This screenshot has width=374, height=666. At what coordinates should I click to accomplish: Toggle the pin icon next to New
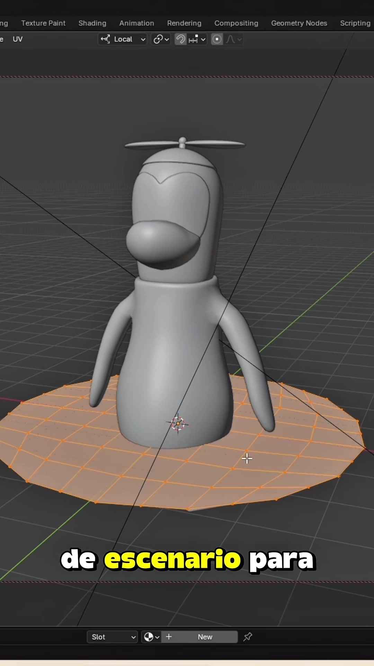248,637
